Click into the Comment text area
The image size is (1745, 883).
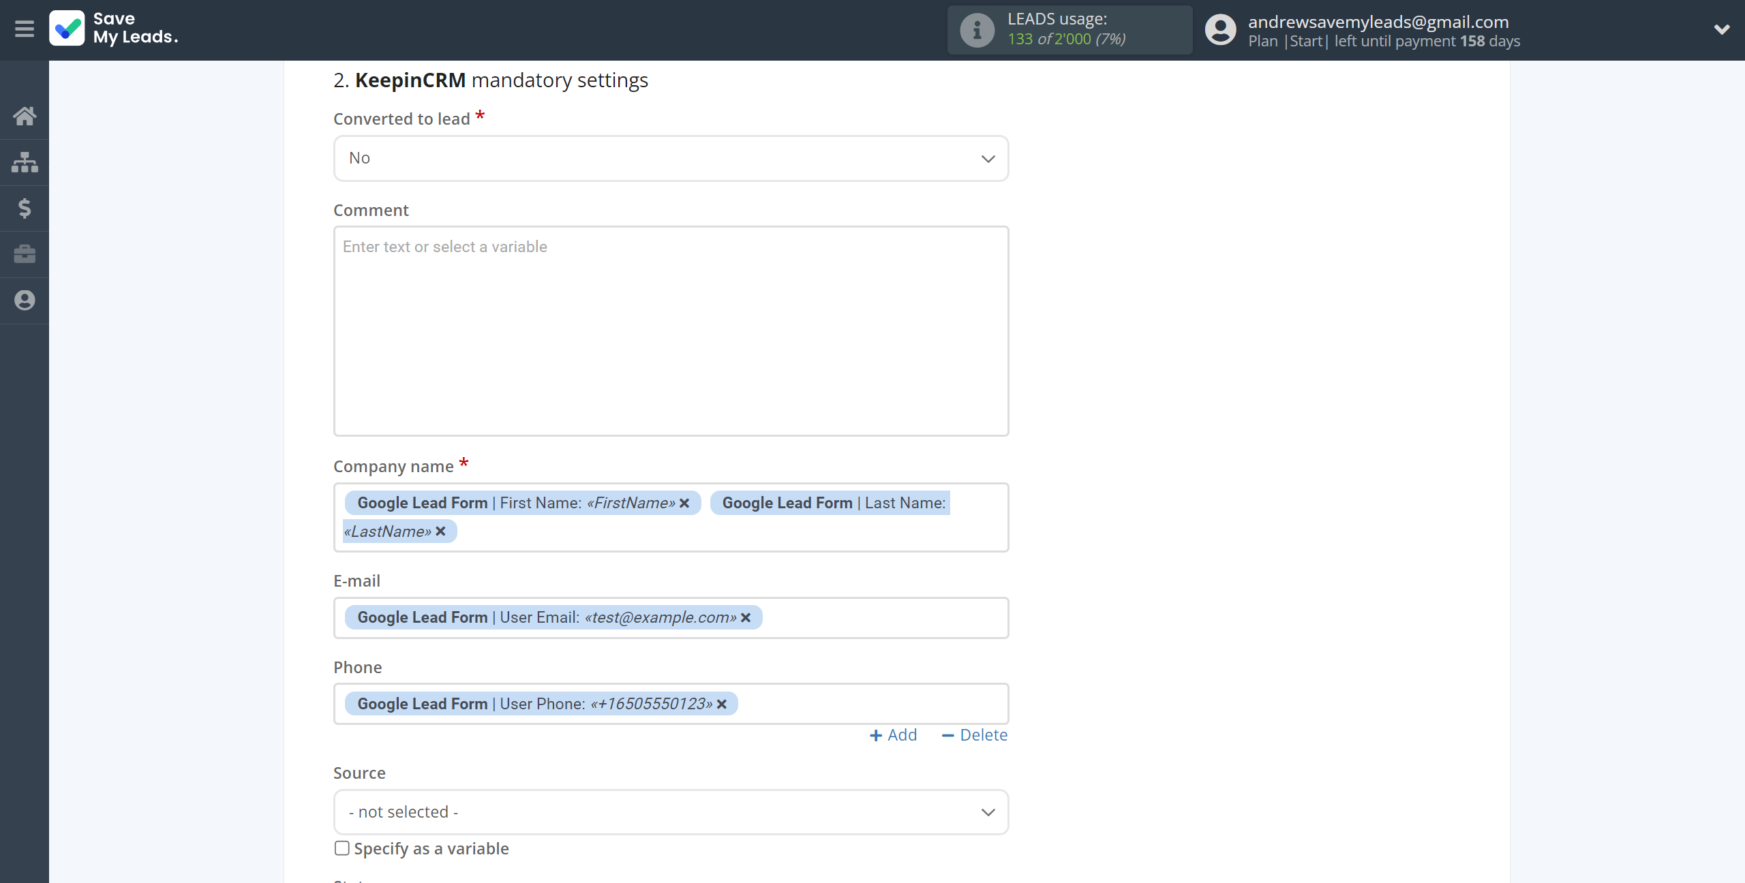(x=671, y=331)
